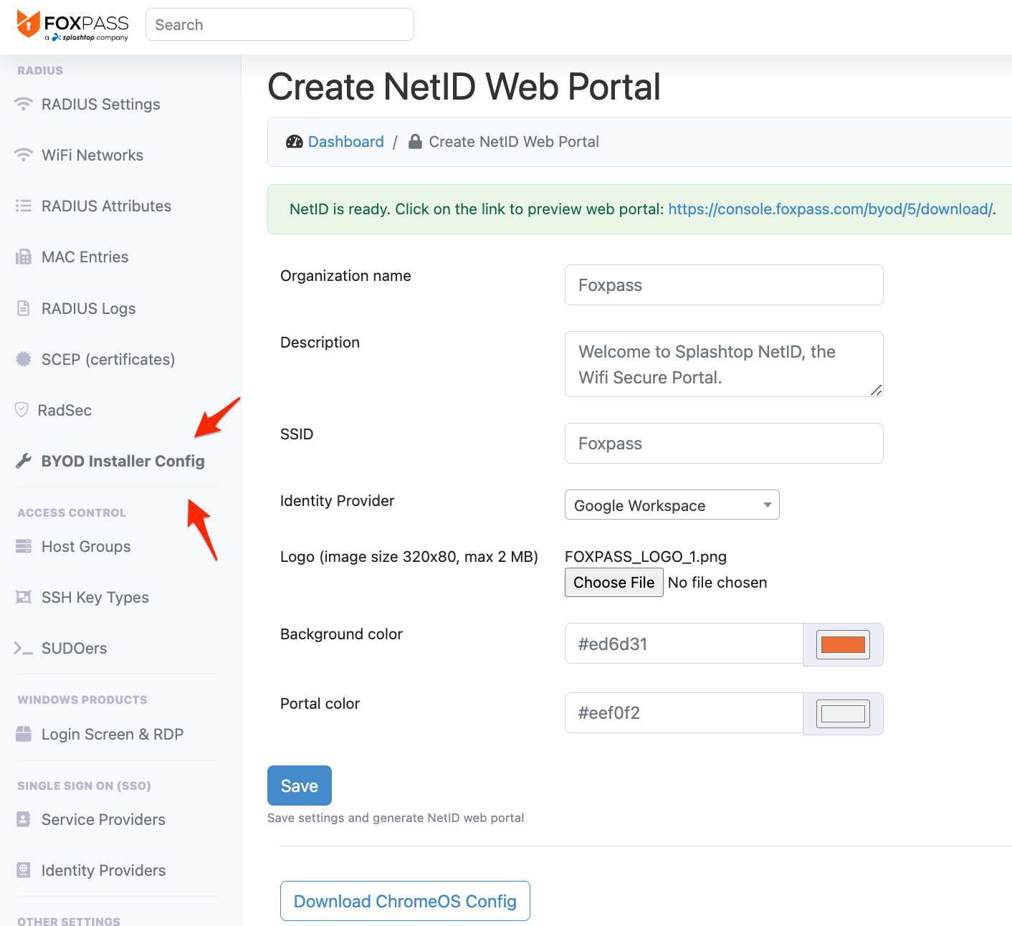Click the Service Providers icon
Viewport: 1012px width, 926px height.
point(24,819)
